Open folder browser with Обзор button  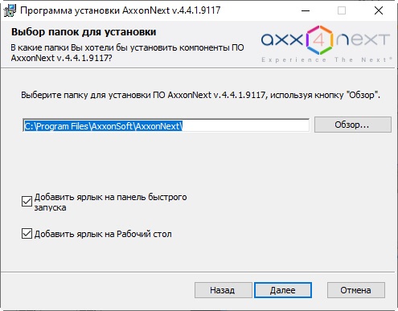353,125
